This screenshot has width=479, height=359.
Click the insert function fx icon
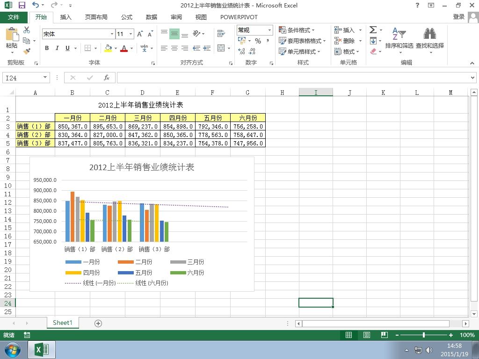pos(107,78)
